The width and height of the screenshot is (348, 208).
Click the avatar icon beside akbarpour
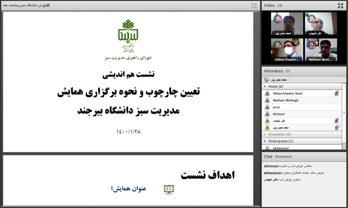click(267, 148)
